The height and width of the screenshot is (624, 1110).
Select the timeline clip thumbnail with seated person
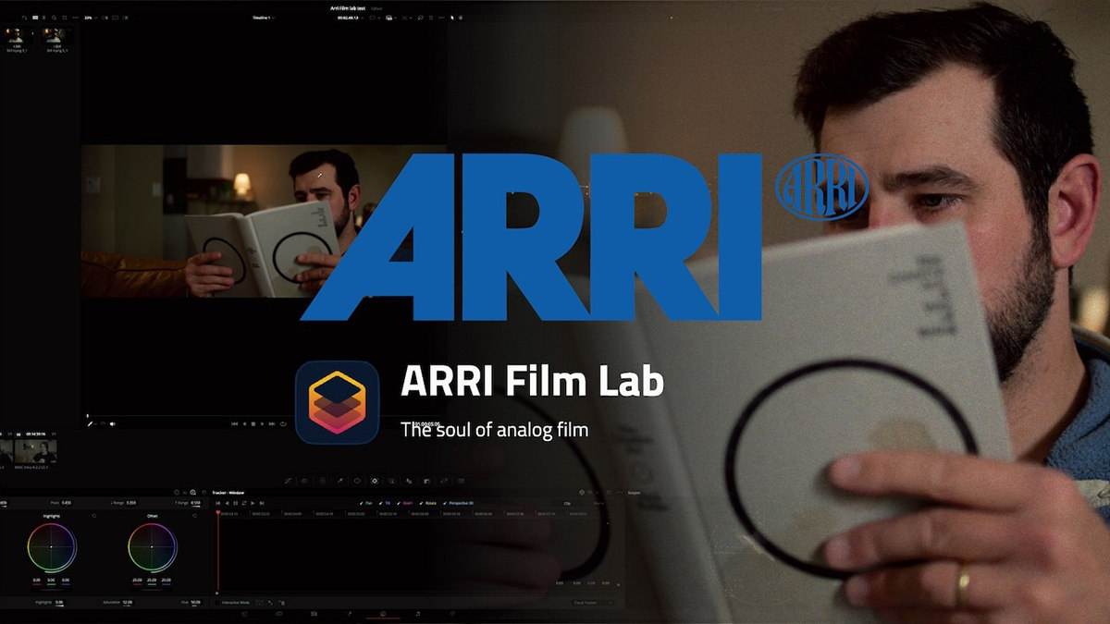click(x=36, y=451)
